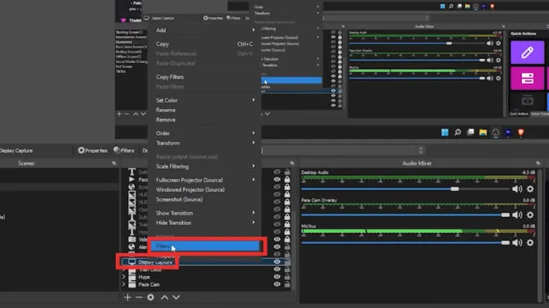Mute Desktop Audio speaker icon
Viewport: 549px width, 308px height.
point(517,188)
